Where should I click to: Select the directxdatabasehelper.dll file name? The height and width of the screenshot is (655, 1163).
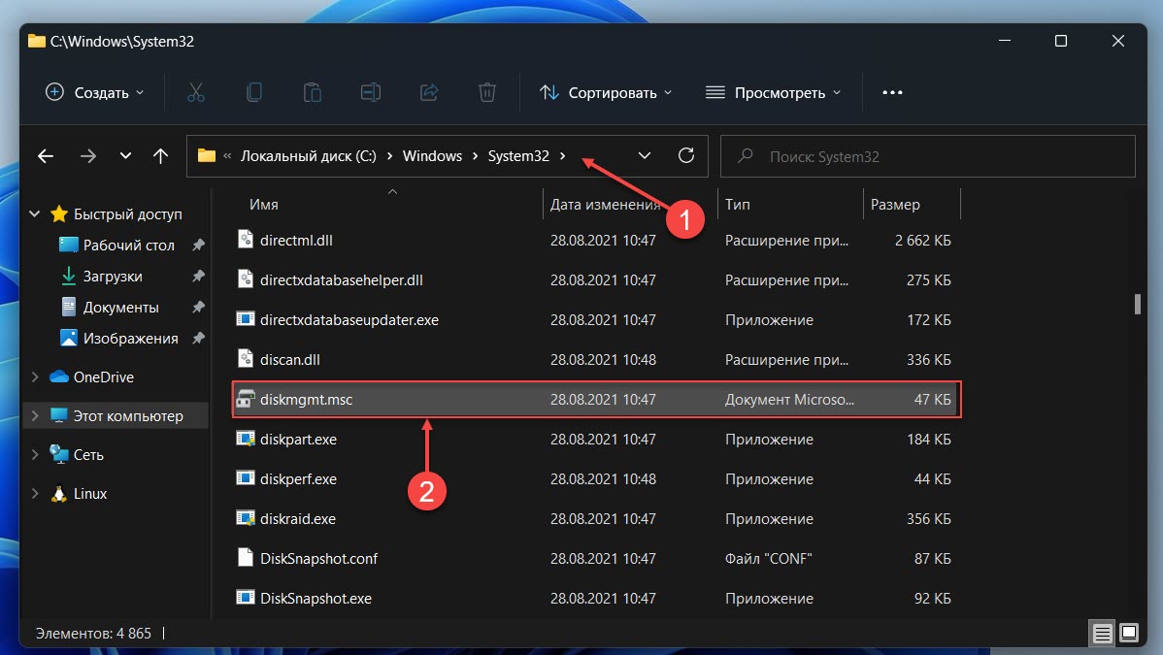coord(341,280)
